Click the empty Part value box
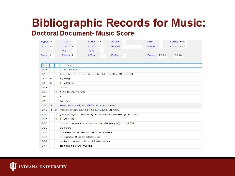Screen dimensions: 235x176 (74, 51)
